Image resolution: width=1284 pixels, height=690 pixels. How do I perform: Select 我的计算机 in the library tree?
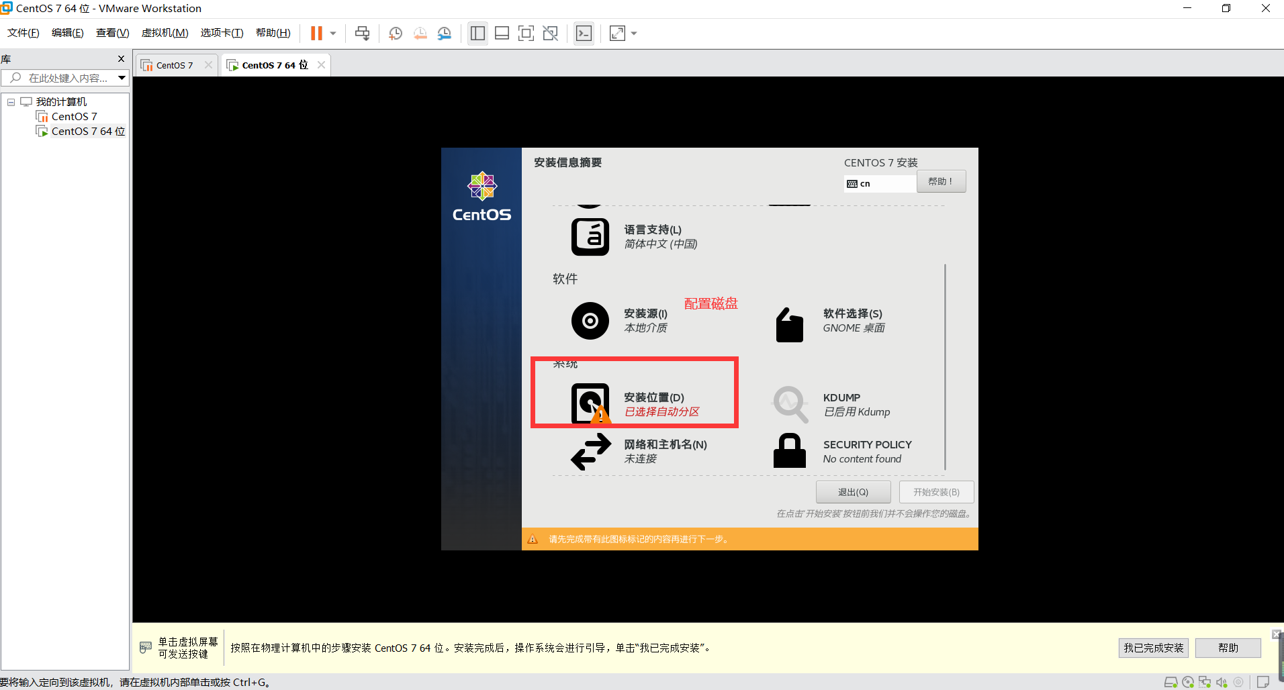[61, 102]
